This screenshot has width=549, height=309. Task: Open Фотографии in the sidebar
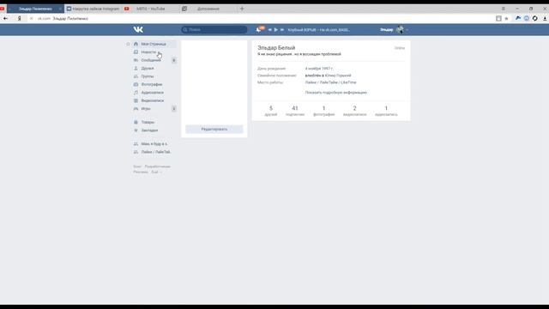[x=152, y=84]
